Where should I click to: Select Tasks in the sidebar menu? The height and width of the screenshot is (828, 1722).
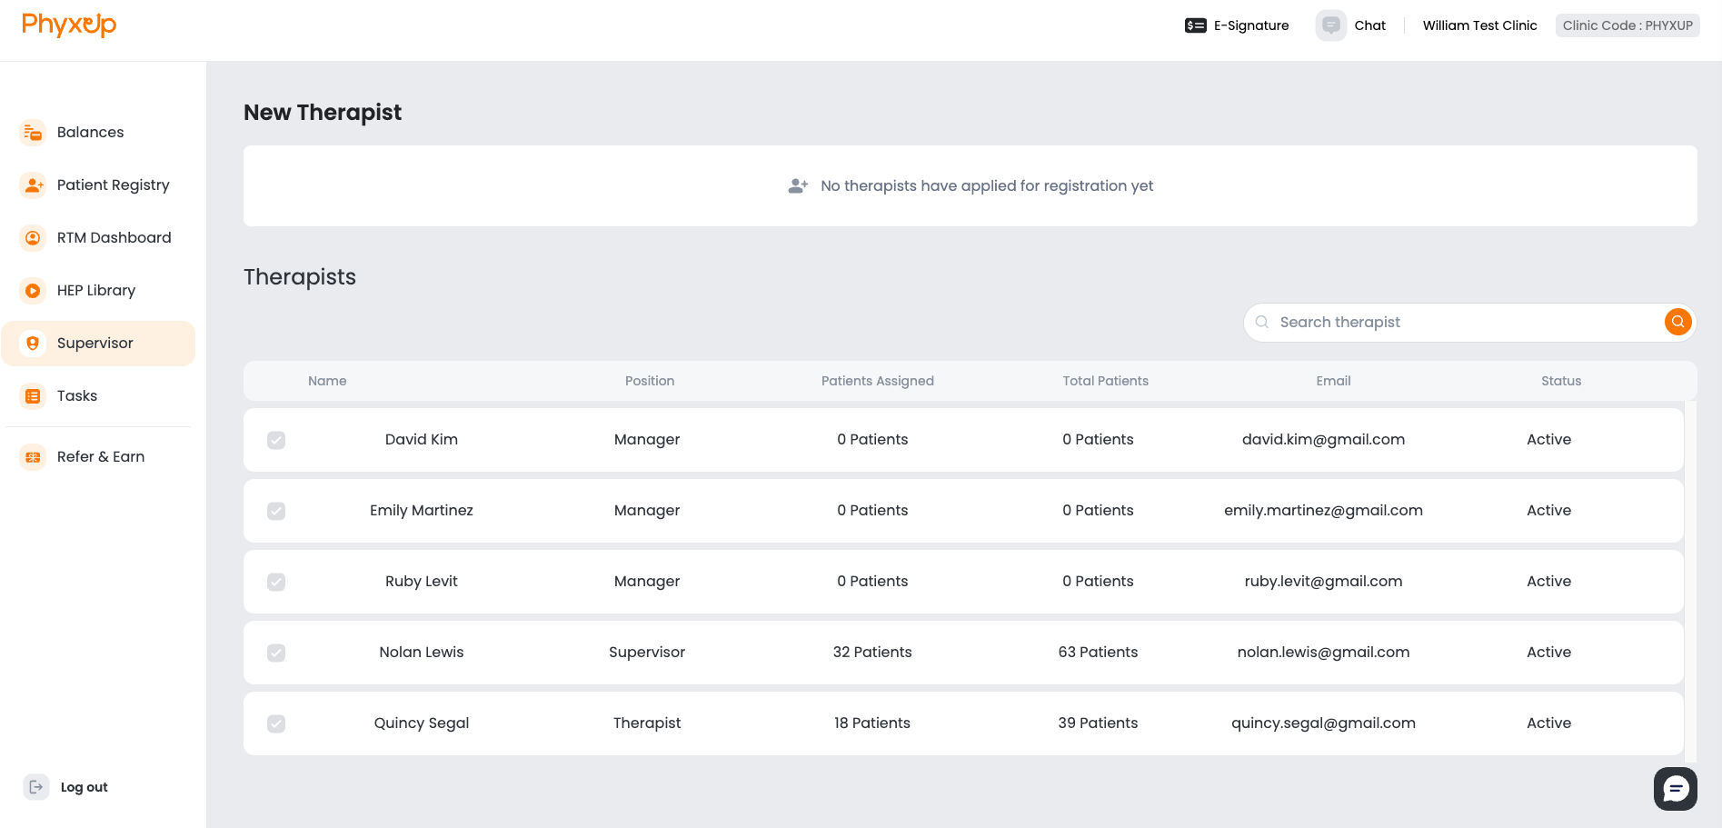[77, 395]
